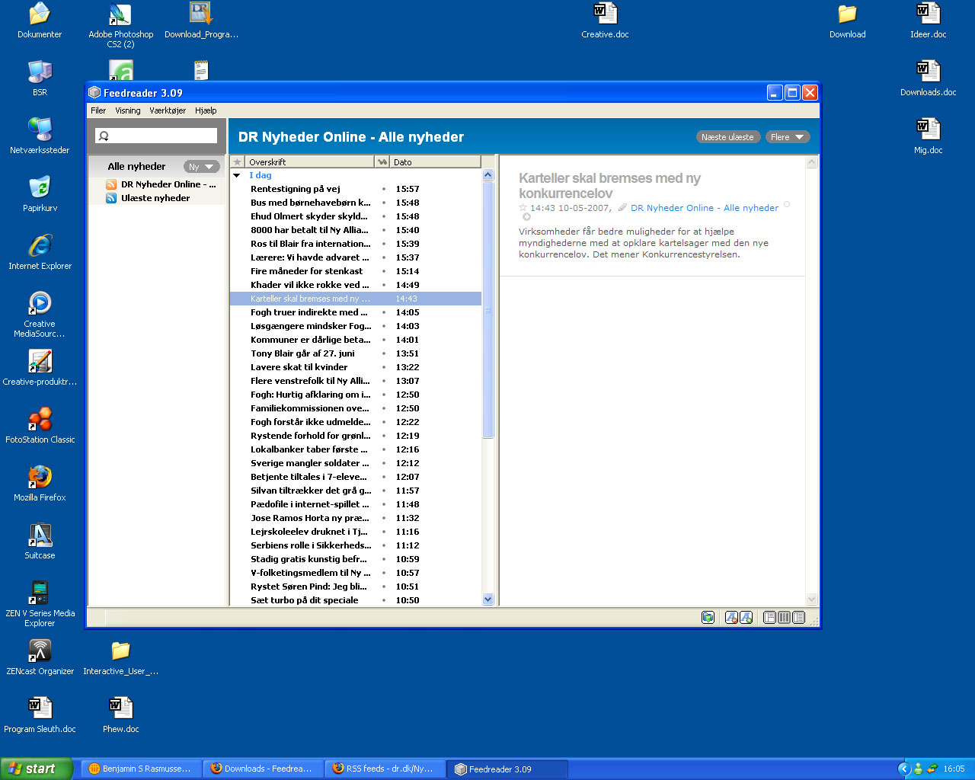Toggle read dot for Lavere skat til kvinder
The image size is (975, 780).
pos(383,367)
